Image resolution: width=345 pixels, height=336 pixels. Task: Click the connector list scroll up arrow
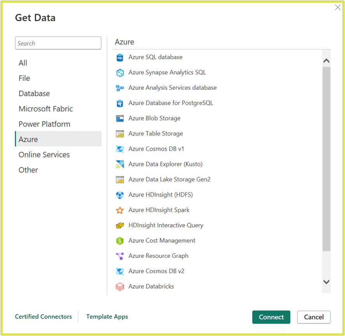(326, 61)
